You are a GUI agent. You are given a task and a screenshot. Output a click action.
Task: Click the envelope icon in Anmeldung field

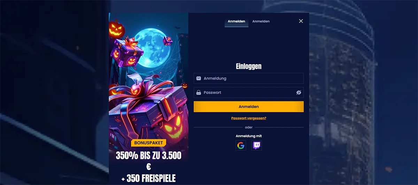[x=199, y=78]
